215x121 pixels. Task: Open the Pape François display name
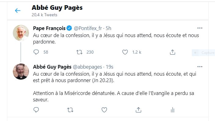click(49, 28)
